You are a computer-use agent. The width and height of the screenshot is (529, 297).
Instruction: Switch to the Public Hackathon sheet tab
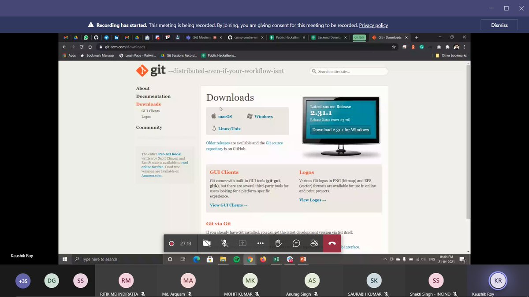(287, 38)
